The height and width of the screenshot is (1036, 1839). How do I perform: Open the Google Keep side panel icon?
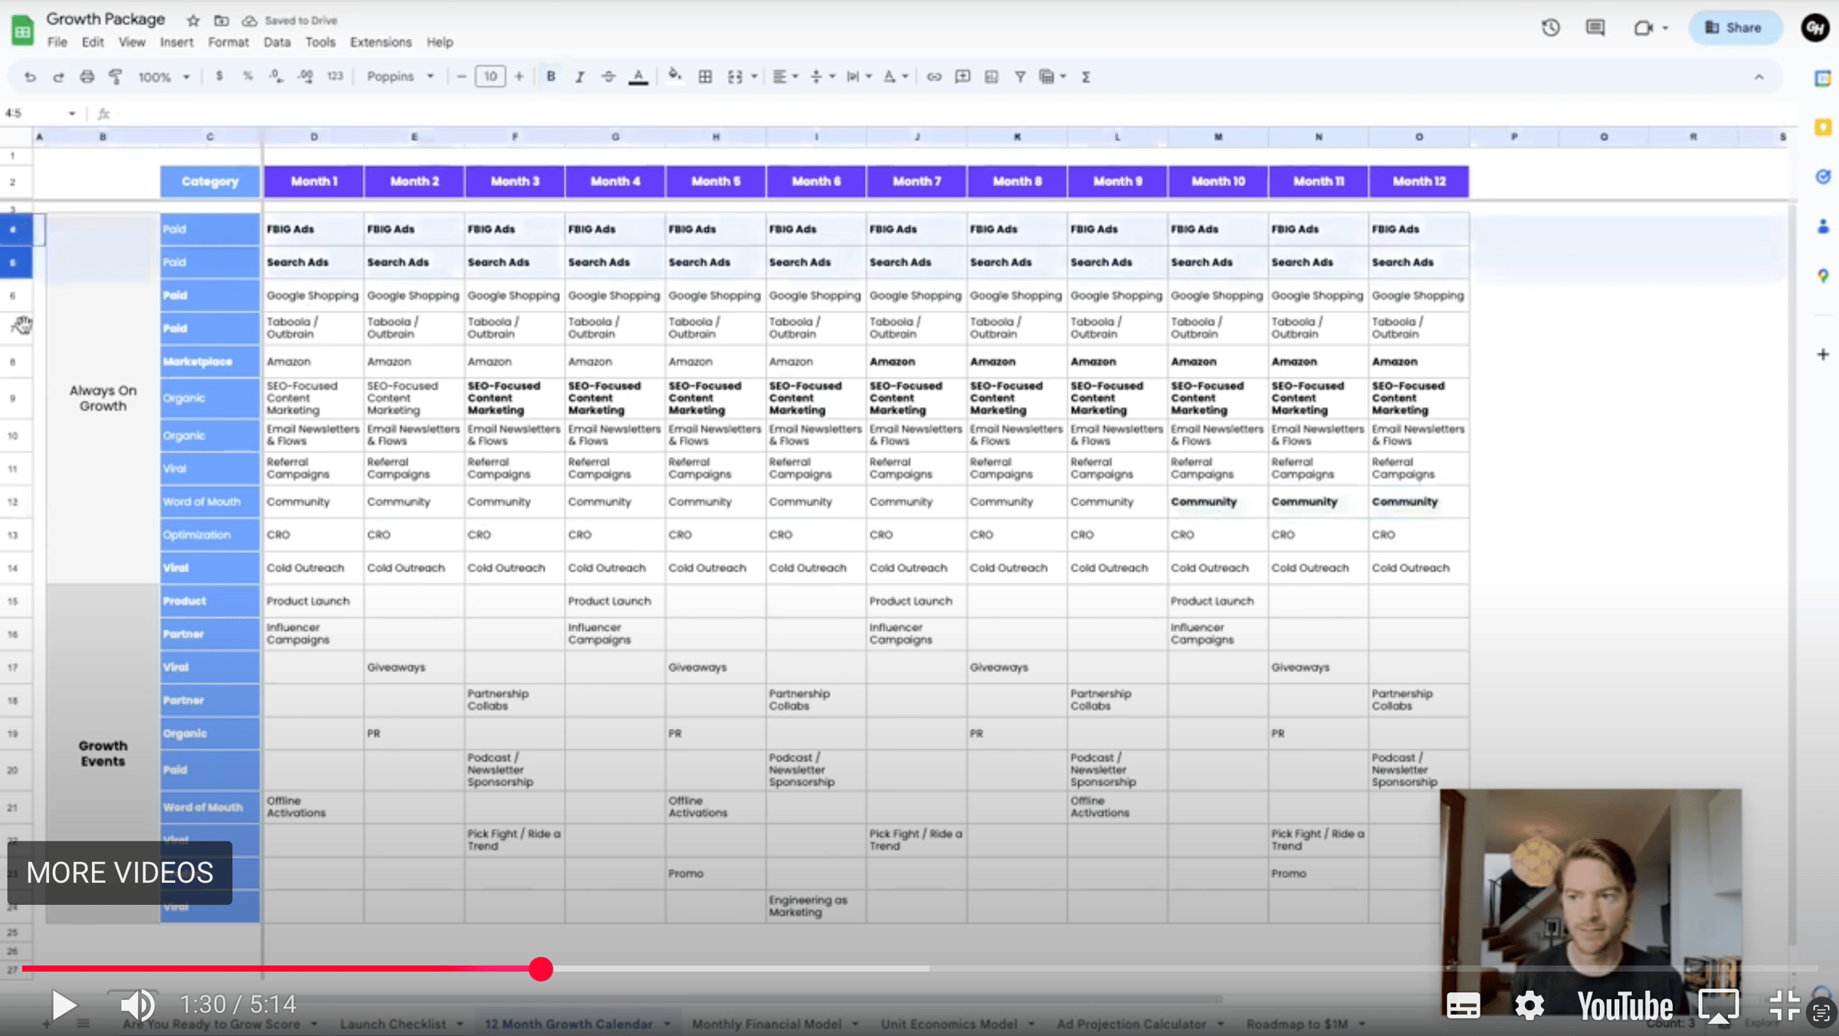tap(1823, 127)
